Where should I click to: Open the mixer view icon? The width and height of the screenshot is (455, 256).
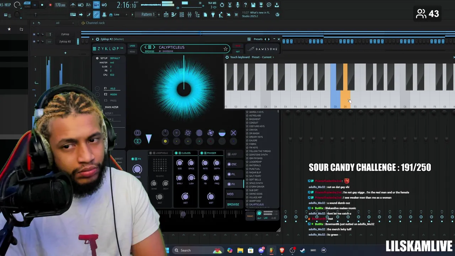189,15
